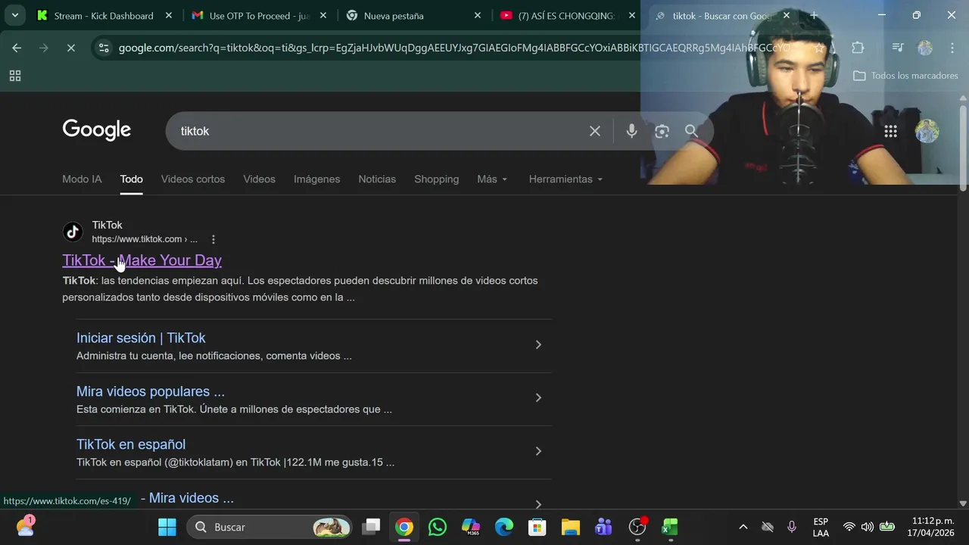
Task: Start voice search with the microphone
Action: pos(631,131)
